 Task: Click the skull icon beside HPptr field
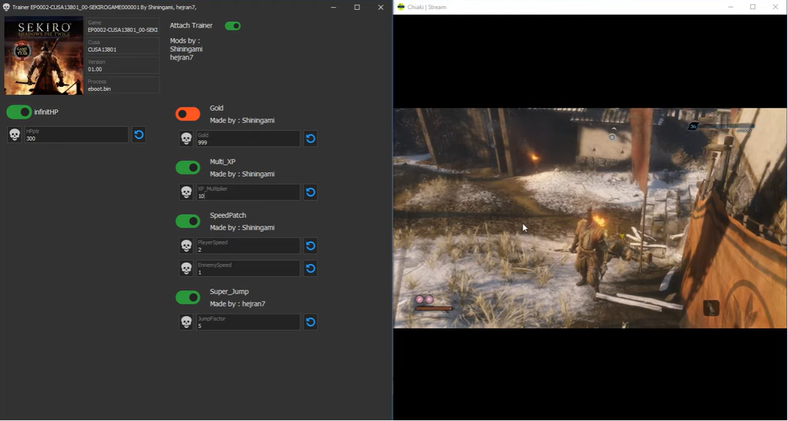[15, 135]
